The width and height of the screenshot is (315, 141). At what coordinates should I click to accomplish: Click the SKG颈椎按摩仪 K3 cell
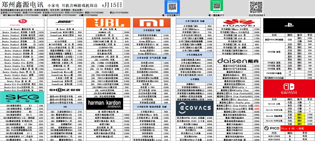pos(19,105)
